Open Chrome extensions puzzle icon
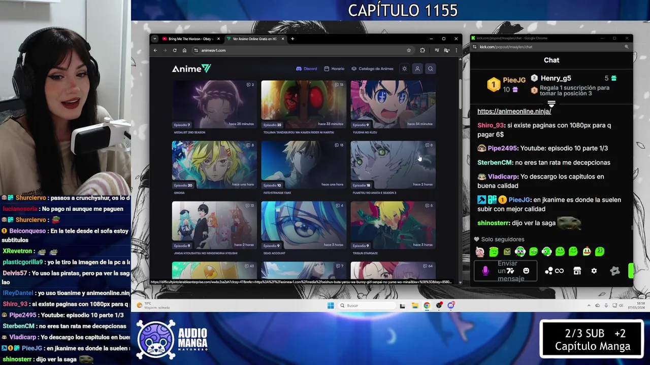Viewport: 650px width, 365px height. pos(422,50)
